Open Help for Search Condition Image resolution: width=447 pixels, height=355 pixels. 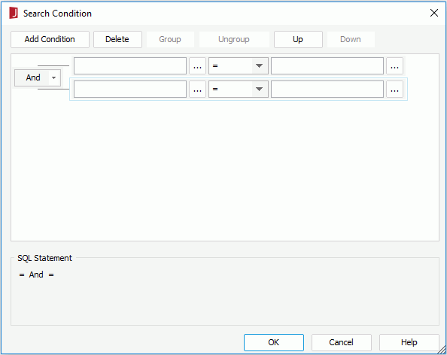(x=409, y=342)
